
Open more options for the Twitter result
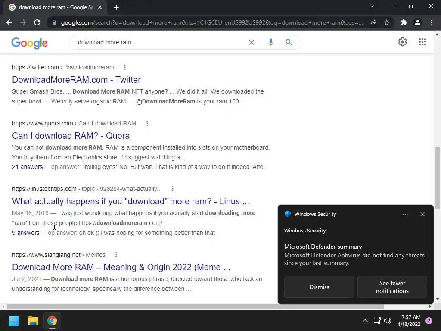125,67
